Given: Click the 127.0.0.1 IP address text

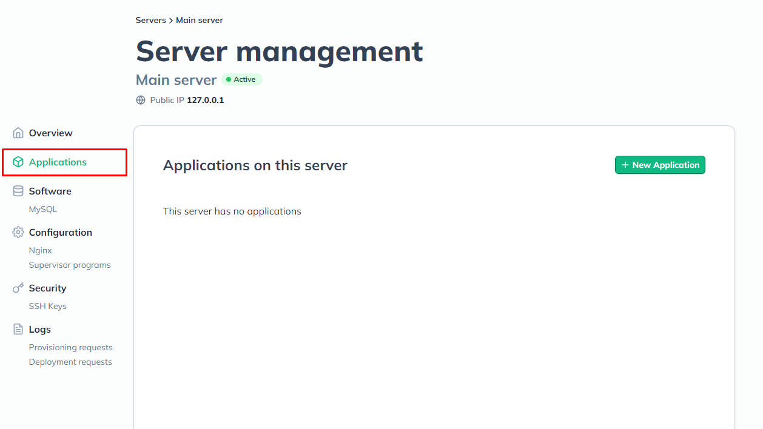Looking at the screenshot, I should pyautogui.click(x=205, y=100).
